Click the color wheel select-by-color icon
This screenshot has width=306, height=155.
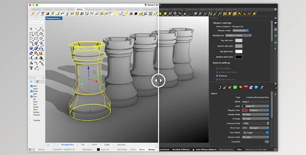[x=82, y=14]
